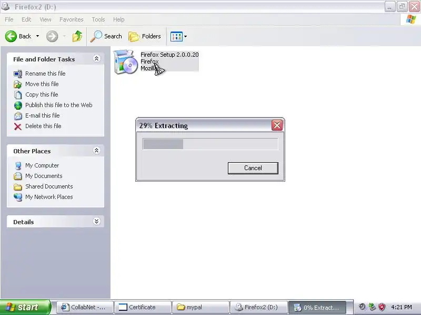Click E-mail this file link

click(x=43, y=115)
